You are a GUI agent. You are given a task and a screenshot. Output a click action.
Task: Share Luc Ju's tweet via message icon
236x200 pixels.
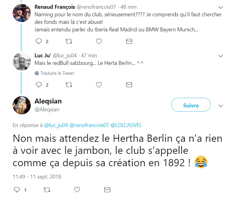129,85
